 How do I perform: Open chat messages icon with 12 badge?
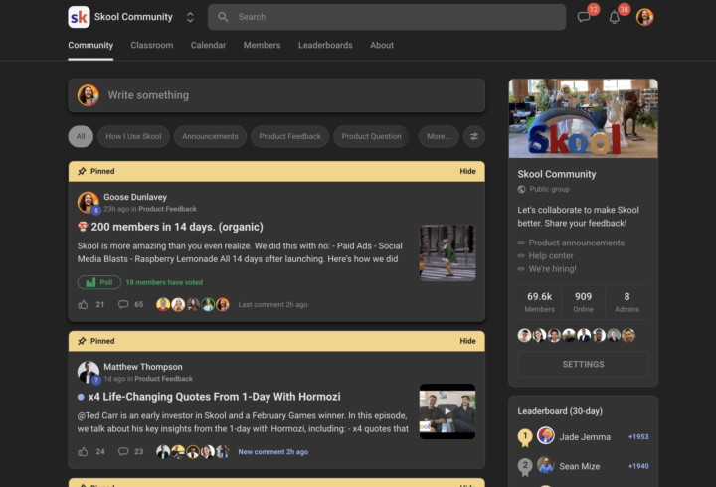pos(584,17)
